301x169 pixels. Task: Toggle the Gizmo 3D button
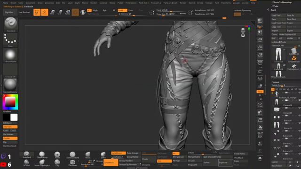pos(75,12)
